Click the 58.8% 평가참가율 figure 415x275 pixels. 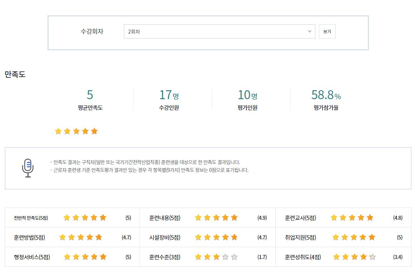pos(326,95)
